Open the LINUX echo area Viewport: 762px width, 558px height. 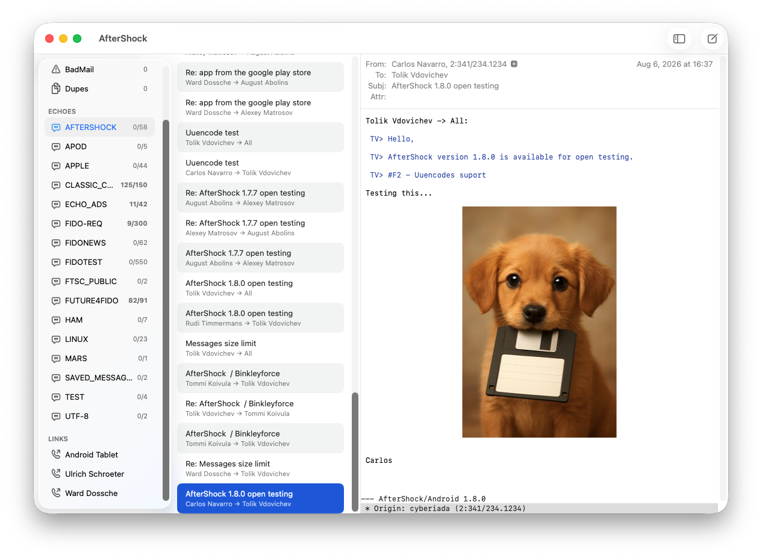(99, 339)
